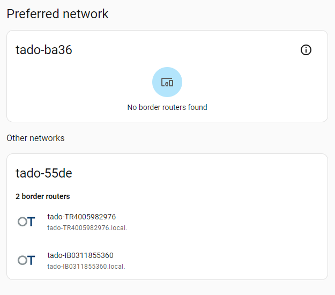
Task: Click the Preferred network heading
Action: coord(57,14)
